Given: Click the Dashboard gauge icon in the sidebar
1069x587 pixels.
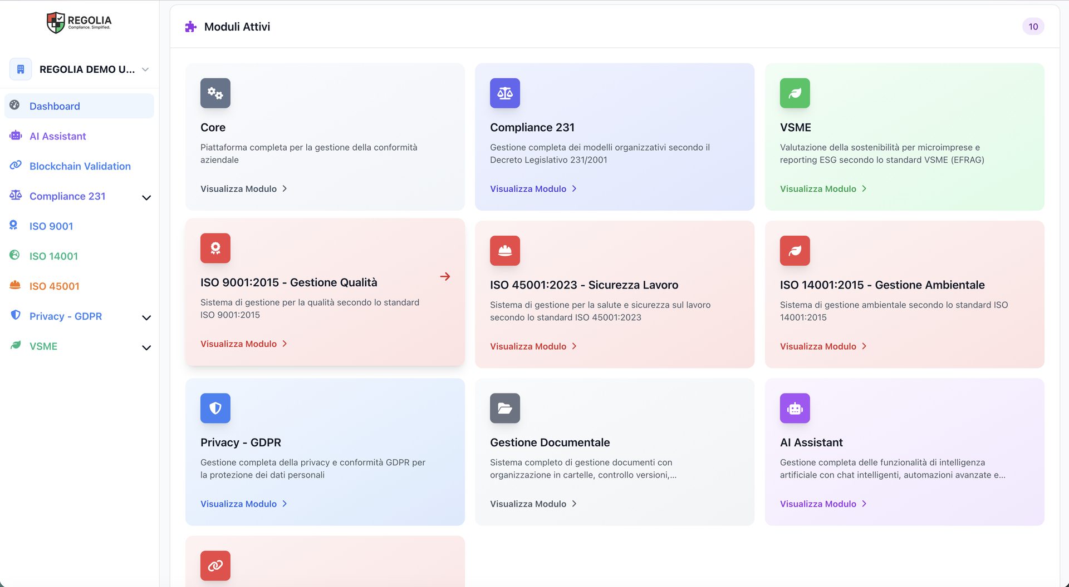Looking at the screenshot, I should tap(15, 105).
